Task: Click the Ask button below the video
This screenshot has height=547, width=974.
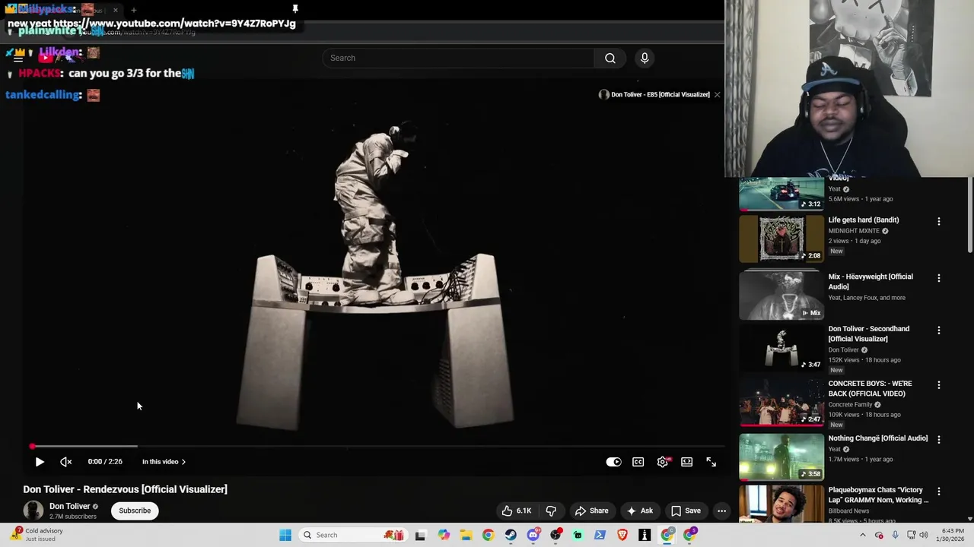Action: pos(640,511)
